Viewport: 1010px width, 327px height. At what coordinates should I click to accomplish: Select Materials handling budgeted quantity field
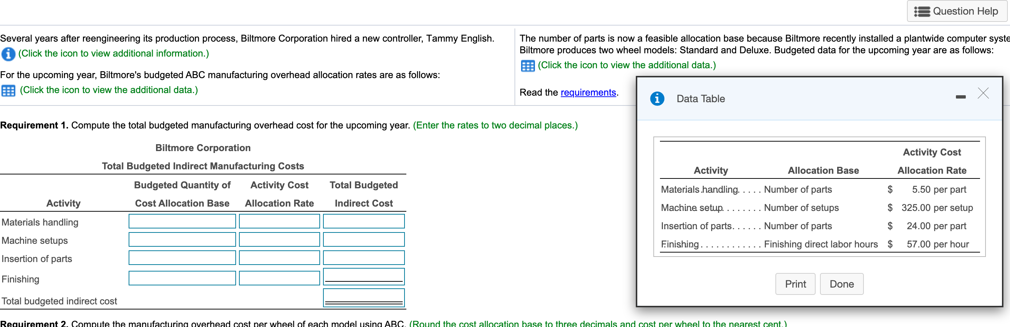pos(182,221)
